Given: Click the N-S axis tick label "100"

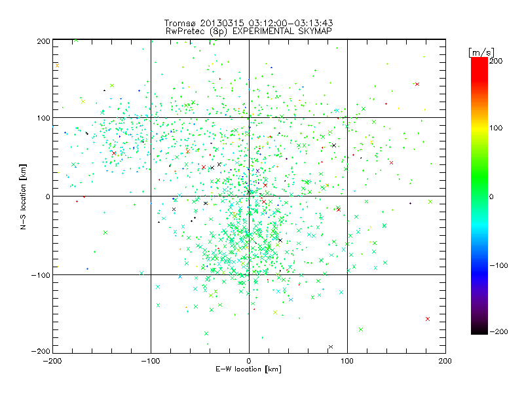Looking at the screenshot, I should 43,118.
